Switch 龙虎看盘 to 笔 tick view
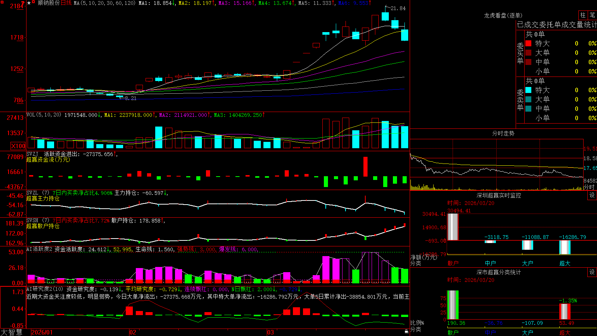The width and height of the screenshot is (597, 336). point(592,15)
